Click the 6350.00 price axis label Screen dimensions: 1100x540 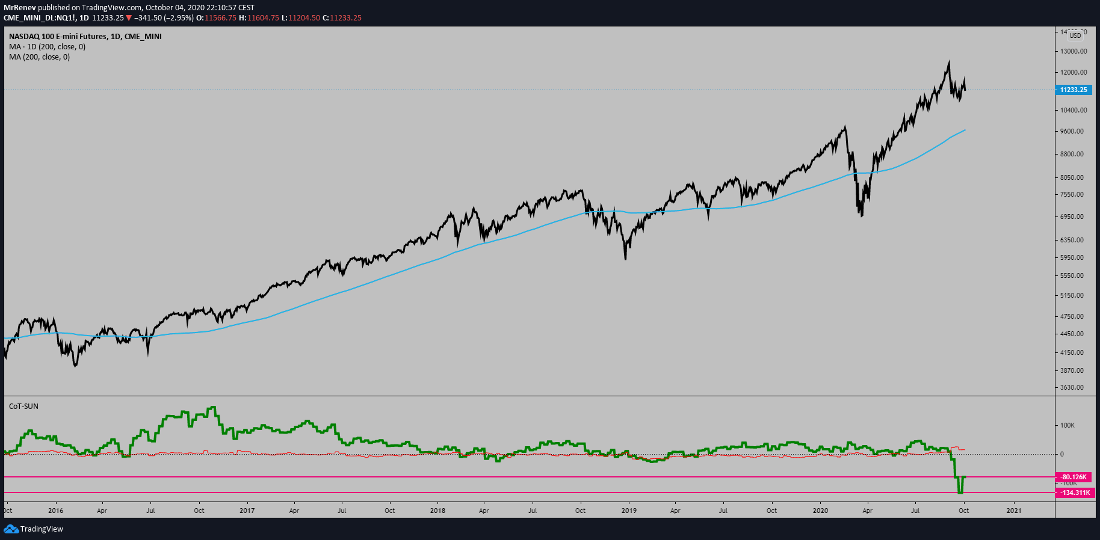pyautogui.click(x=1072, y=240)
